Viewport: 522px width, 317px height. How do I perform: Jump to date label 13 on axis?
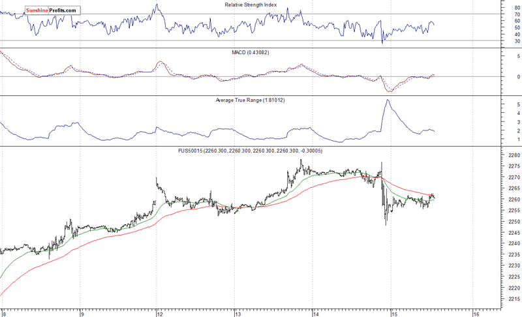pyautogui.click(x=237, y=312)
